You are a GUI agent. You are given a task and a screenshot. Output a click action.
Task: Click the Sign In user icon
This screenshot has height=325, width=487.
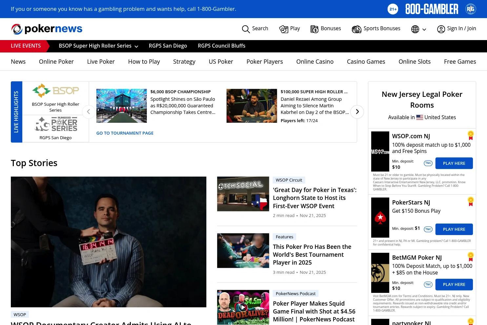pos(441,29)
